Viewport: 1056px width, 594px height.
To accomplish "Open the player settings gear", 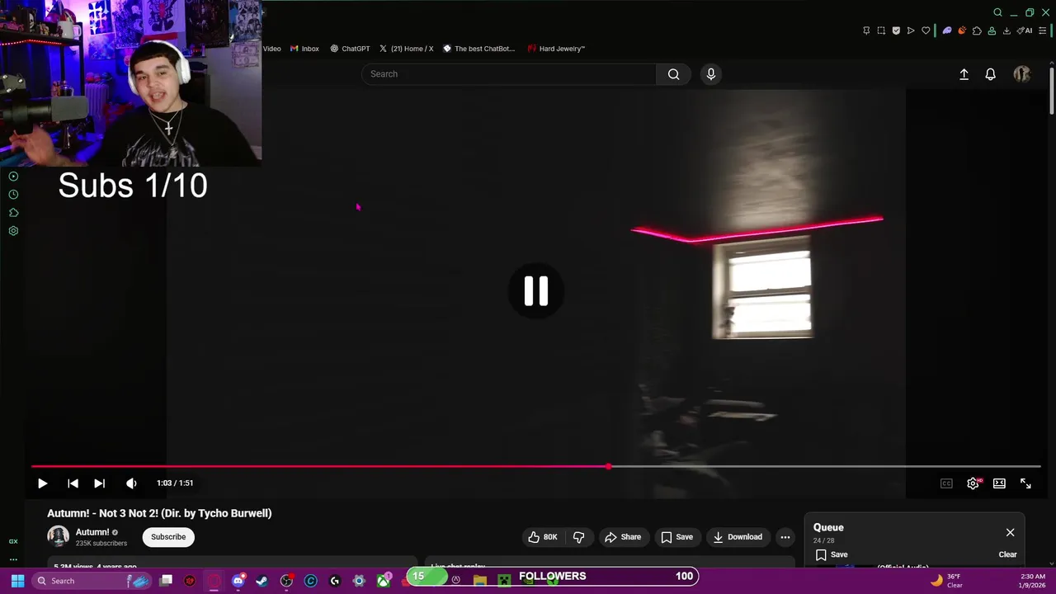I will click(x=973, y=483).
